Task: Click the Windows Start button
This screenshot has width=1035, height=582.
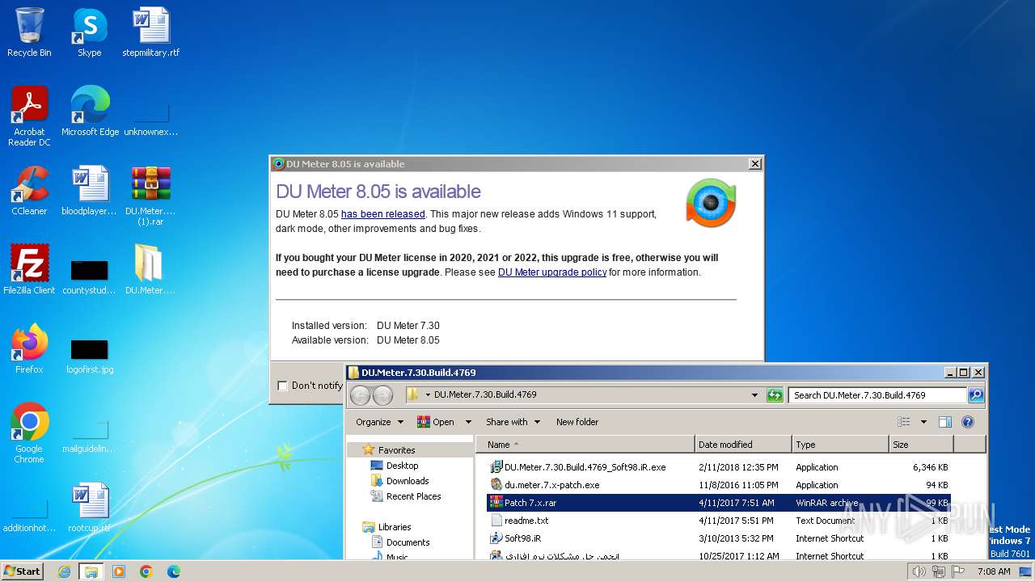Action: coord(23,571)
